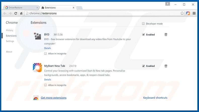Disable the BYD extension
Image resolution: width=199 pixels, height=112 pixels.
(x=143, y=35)
